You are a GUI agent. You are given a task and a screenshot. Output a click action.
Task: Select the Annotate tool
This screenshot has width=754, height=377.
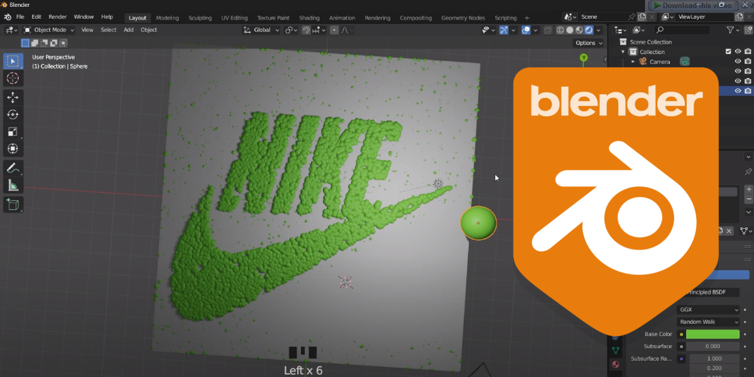[13, 168]
